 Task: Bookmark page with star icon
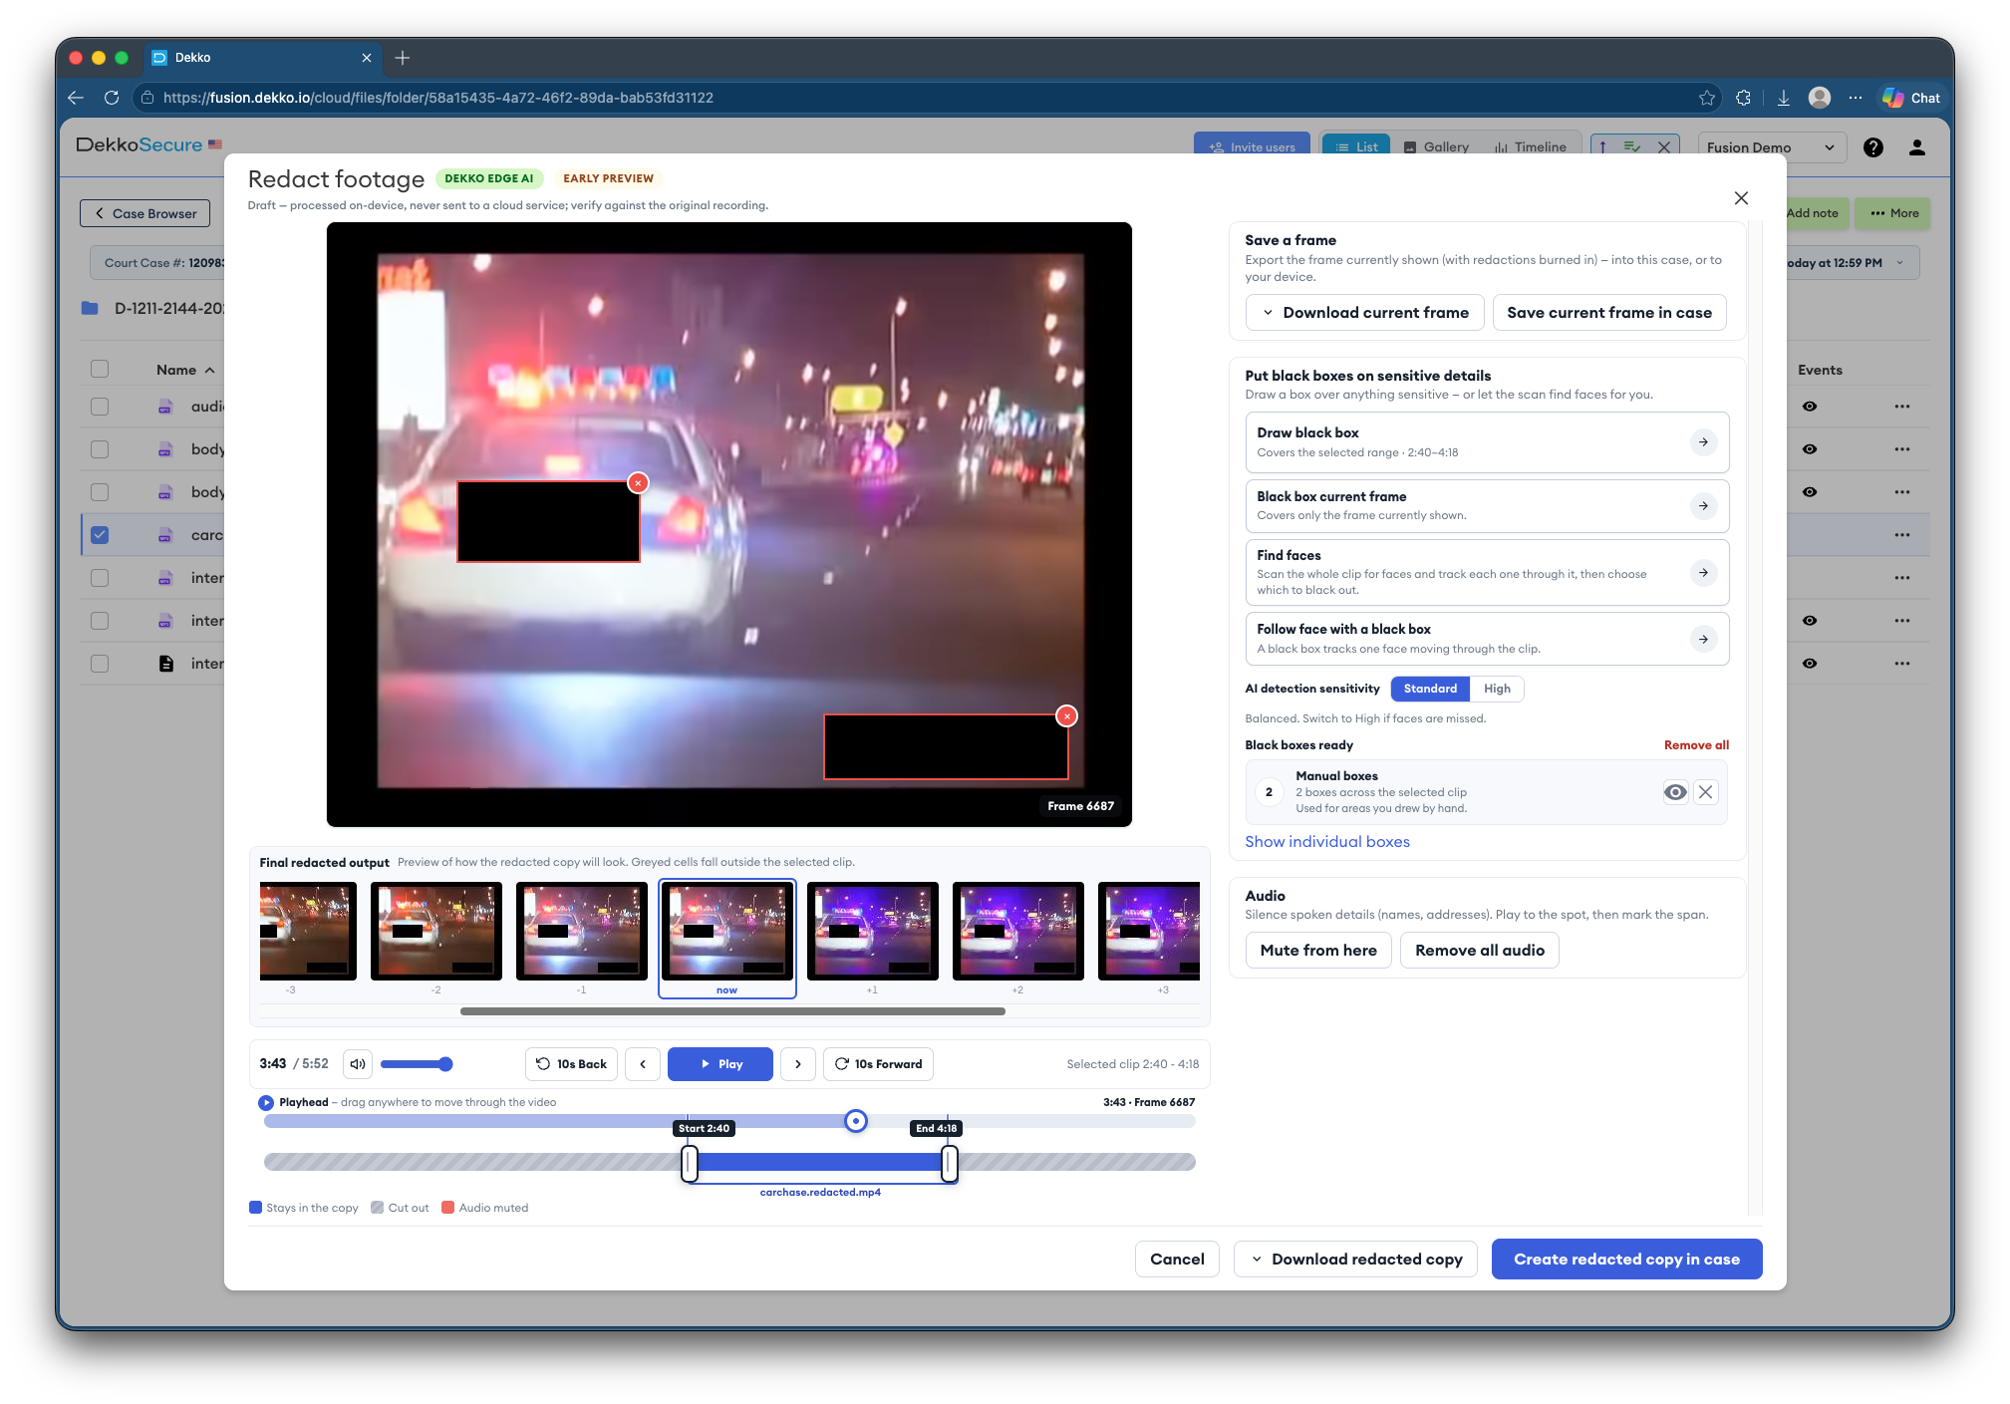pos(1707,98)
